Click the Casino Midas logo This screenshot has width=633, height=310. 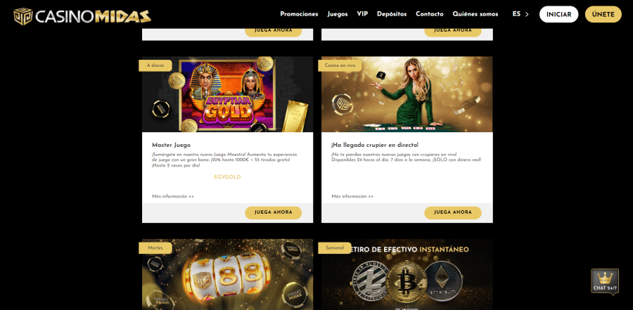[x=82, y=16]
